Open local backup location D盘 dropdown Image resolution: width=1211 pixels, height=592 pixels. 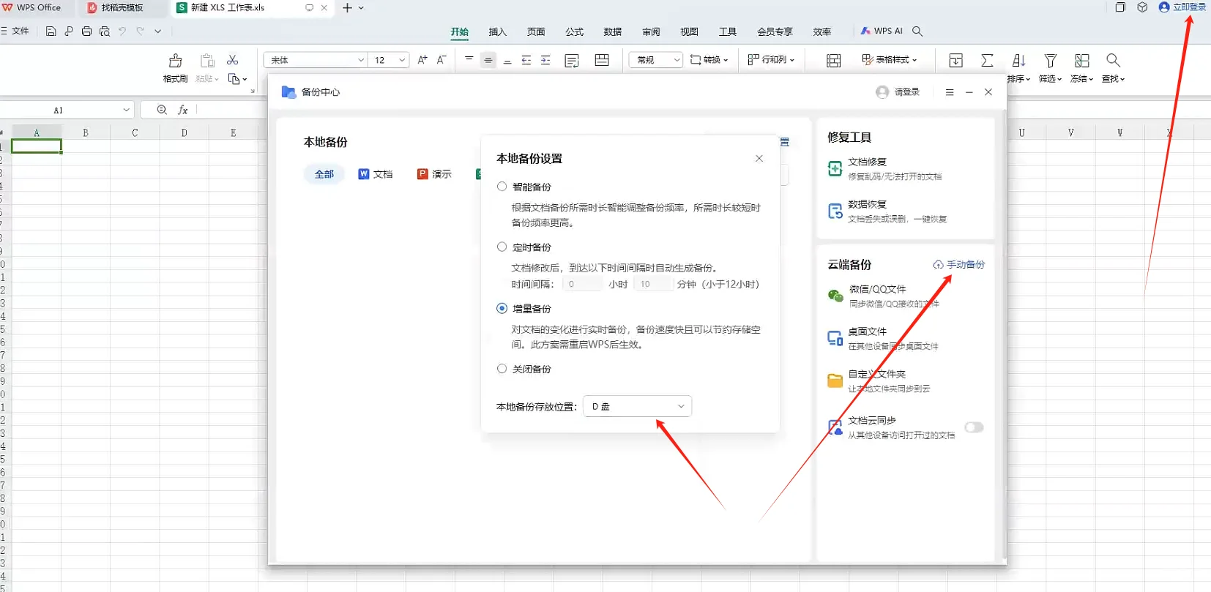point(637,406)
